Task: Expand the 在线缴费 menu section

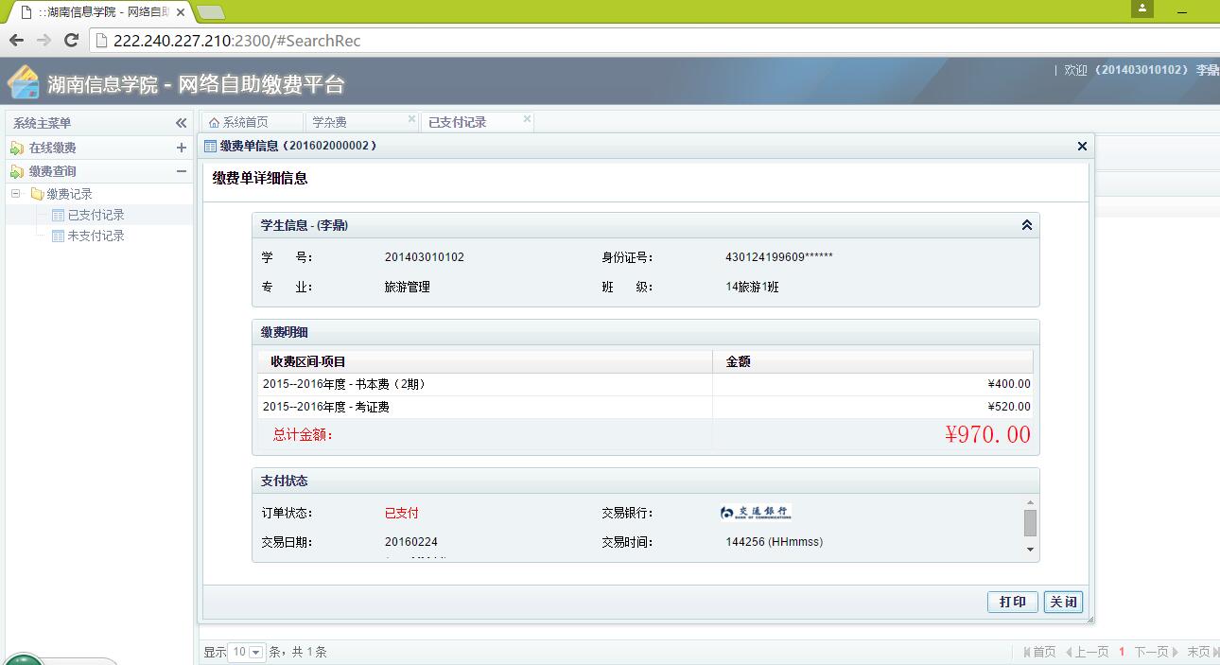Action: [181, 148]
